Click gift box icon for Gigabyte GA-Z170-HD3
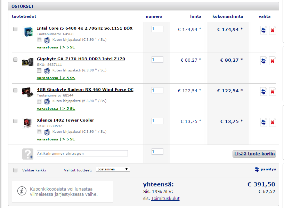Image resolution: width=284 pixels, height=208 pixels. 47,71
